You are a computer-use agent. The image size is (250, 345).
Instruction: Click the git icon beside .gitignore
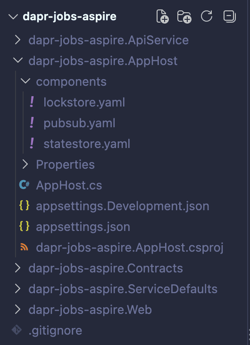point(17,330)
